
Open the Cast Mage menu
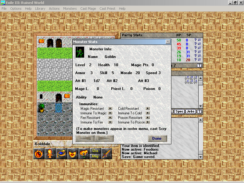click(88, 9)
